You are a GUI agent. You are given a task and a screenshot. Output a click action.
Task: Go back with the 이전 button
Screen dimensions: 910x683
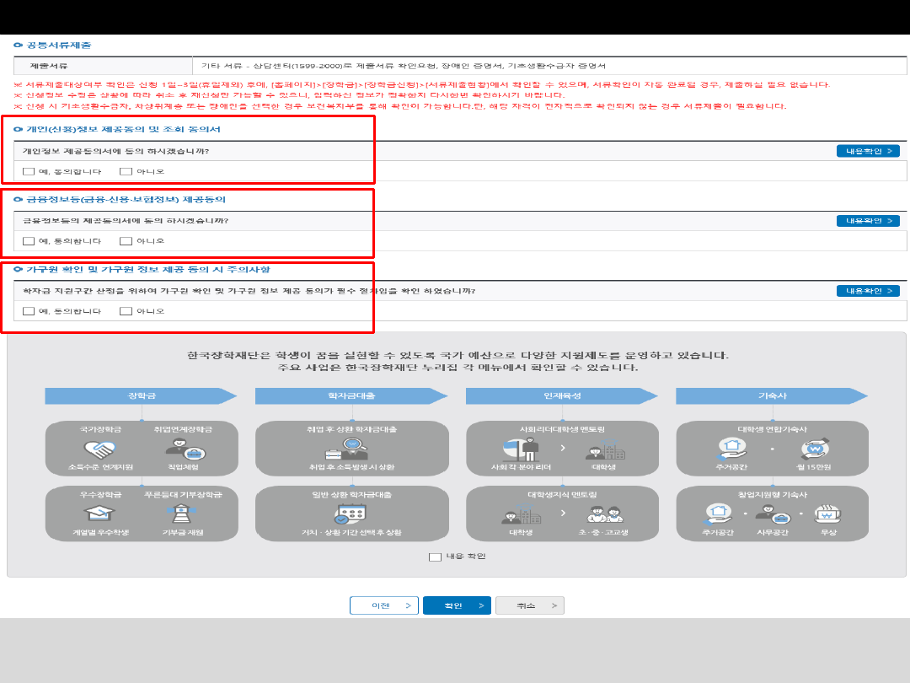pos(384,605)
